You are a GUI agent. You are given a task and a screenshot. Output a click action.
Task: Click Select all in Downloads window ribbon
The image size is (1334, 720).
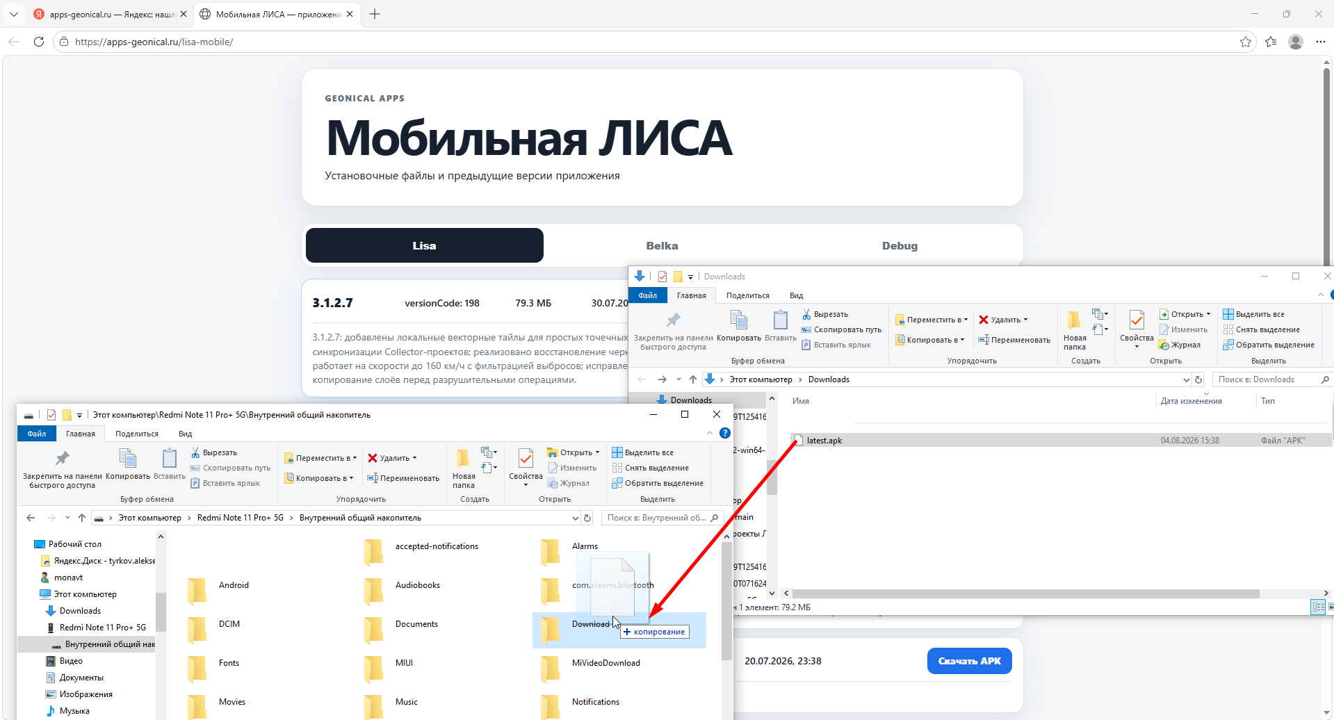[x=1253, y=314]
